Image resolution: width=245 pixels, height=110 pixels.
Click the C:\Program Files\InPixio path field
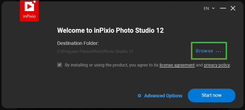click(x=95, y=51)
